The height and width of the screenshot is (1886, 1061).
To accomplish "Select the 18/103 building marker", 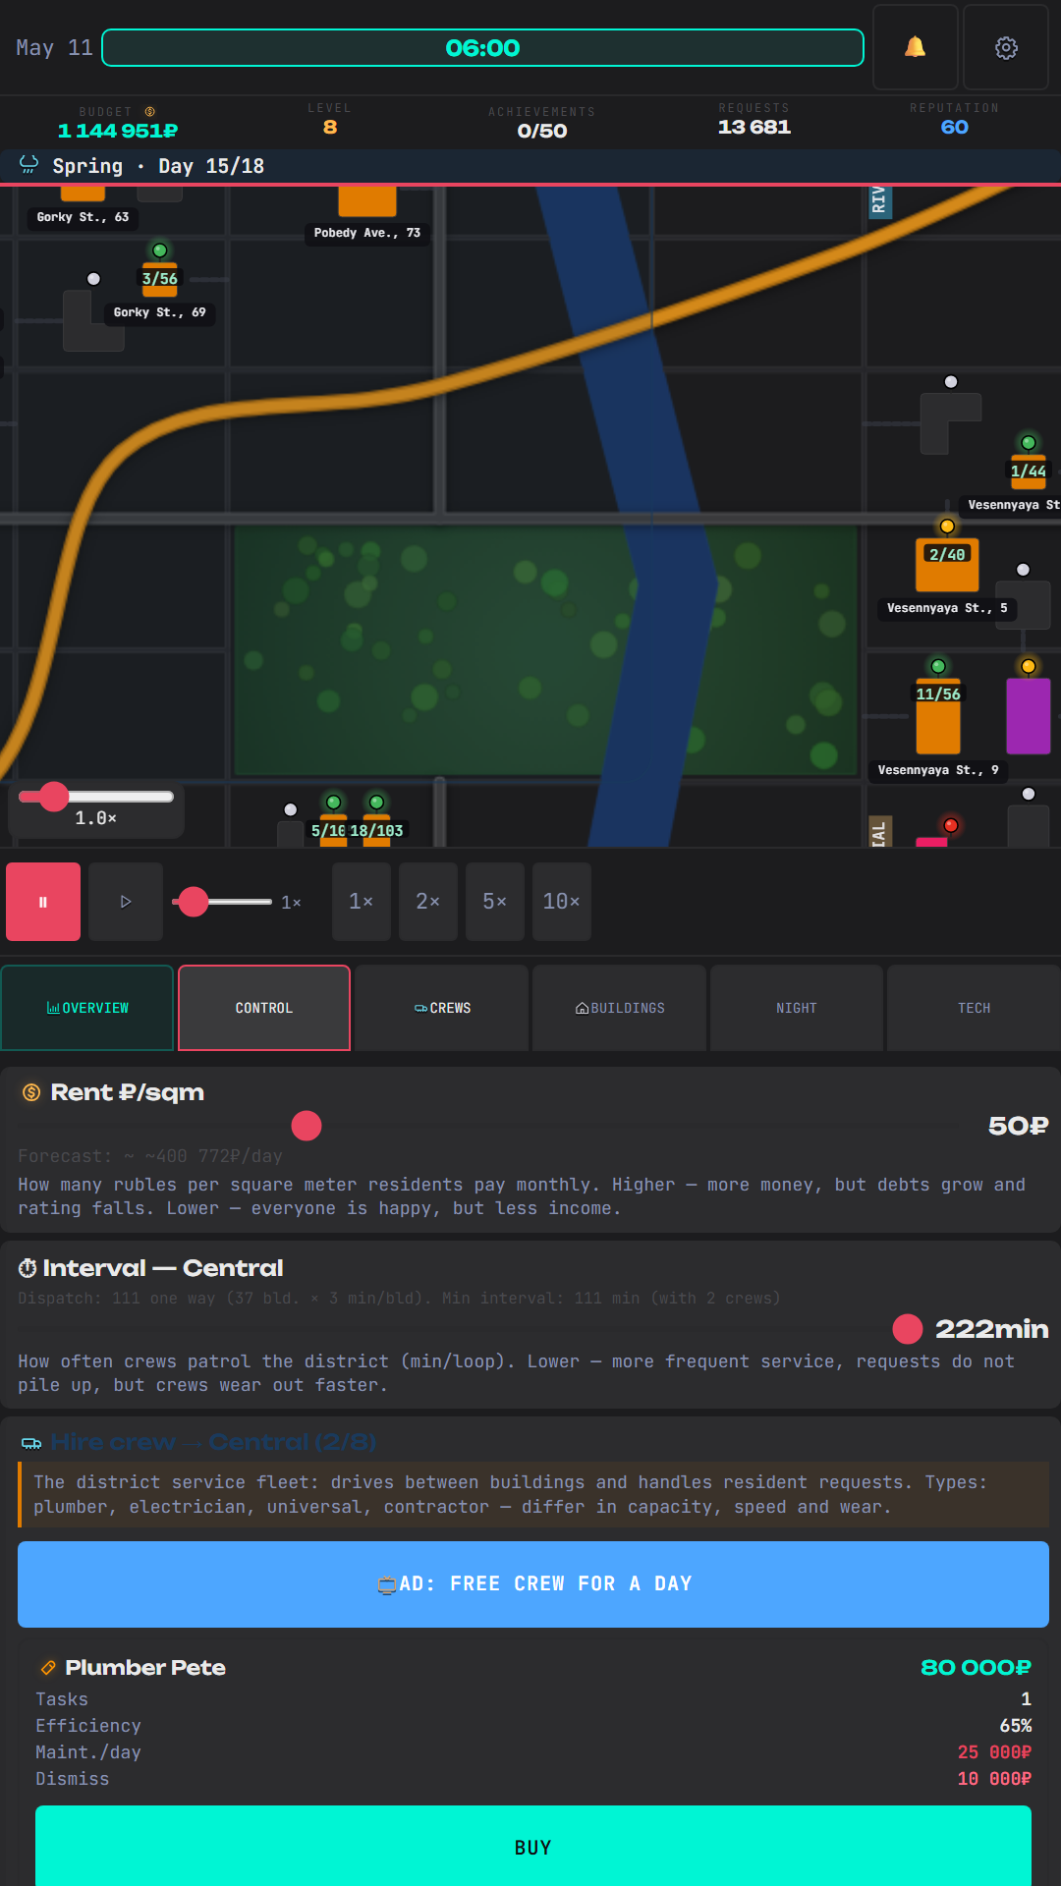I will coord(377,831).
